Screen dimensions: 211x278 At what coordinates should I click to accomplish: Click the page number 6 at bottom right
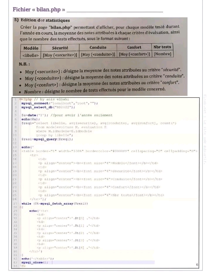(x=197, y=265)
